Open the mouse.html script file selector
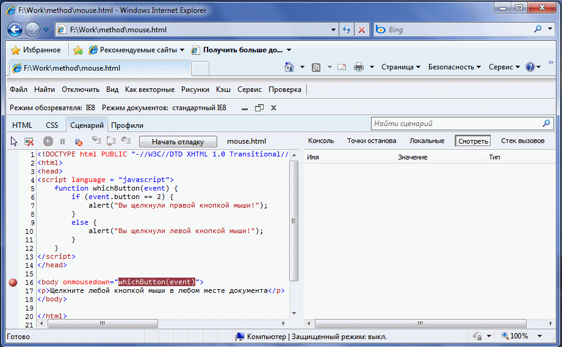This screenshot has width=562, height=347. (247, 141)
